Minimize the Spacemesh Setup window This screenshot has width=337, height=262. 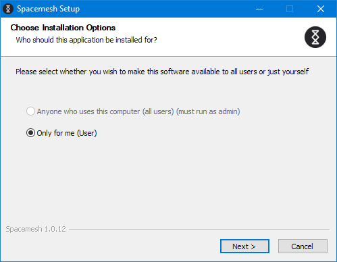(259, 9)
